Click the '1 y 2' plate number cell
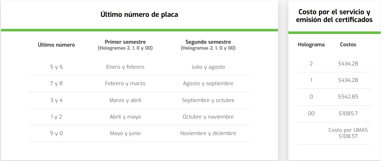381x161 pixels. (56, 117)
